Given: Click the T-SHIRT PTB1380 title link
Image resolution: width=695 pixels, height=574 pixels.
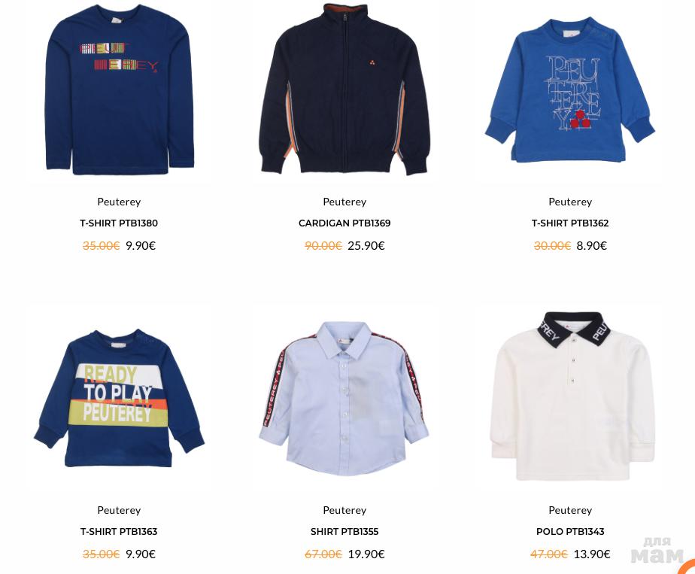Looking at the screenshot, I should pos(119,223).
